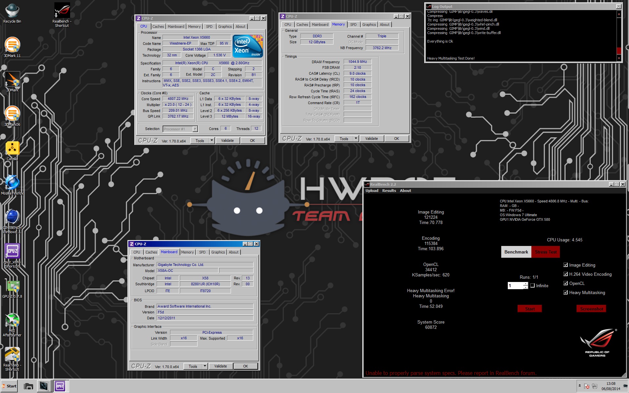This screenshot has width=629, height=393.
Task: Click the Screenshot button in RealBench
Action: click(591, 309)
